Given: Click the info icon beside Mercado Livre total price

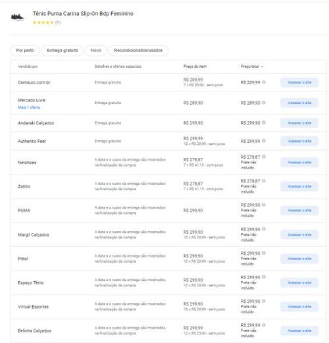Looking at the screenshot, I should click(264, 103).
